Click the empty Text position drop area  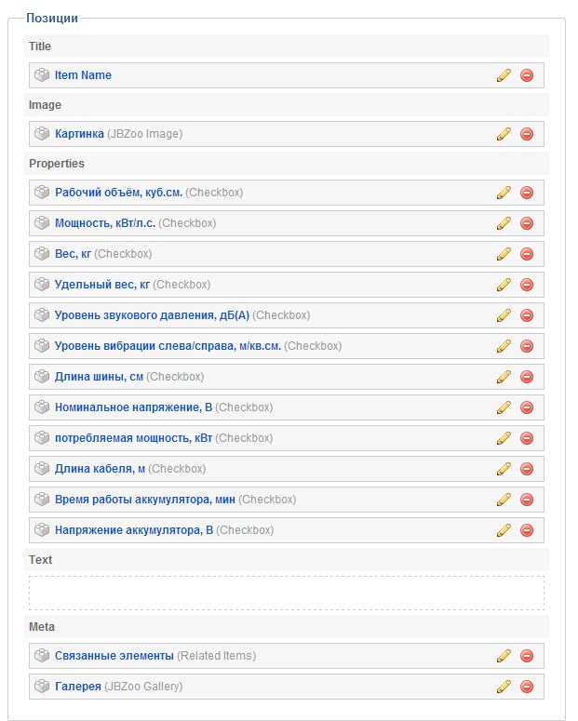click(287, 593)
